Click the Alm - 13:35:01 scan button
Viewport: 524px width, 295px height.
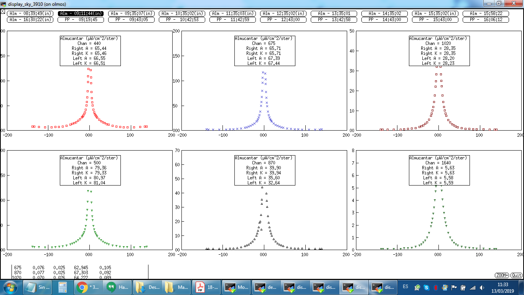[x=334, y=13]
